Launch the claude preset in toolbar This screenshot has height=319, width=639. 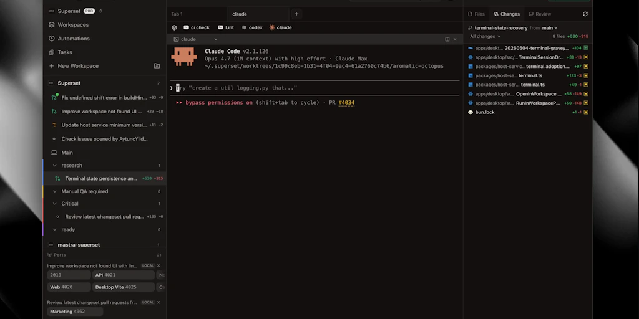[x=280, y=27]
